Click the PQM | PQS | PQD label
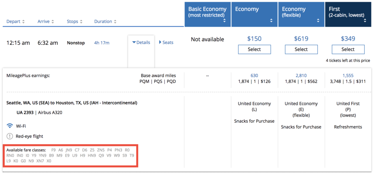Image resolution: width=374 pixels, height=174 pixels. [158, 81]
